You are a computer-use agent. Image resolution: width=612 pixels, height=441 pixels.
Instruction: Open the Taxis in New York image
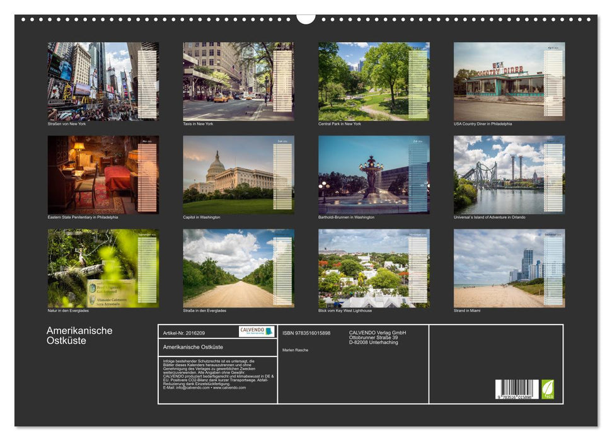[237, 80]
